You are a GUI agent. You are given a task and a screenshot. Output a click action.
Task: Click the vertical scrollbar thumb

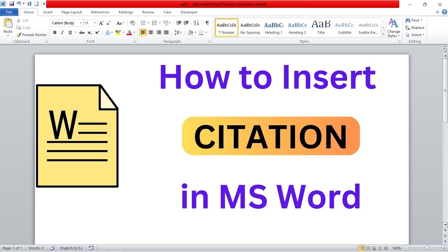[445, 90]
